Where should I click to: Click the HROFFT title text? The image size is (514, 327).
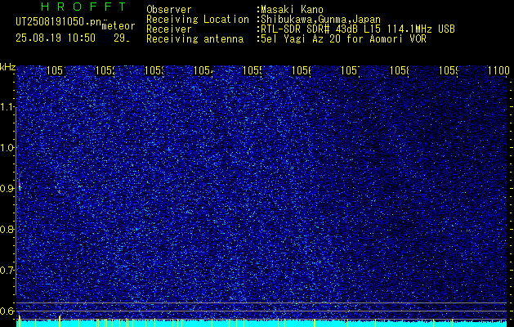point(83,7)
